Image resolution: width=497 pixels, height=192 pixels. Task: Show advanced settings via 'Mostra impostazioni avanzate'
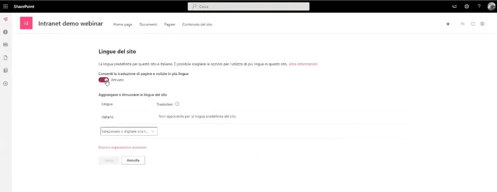coord(122,148)
